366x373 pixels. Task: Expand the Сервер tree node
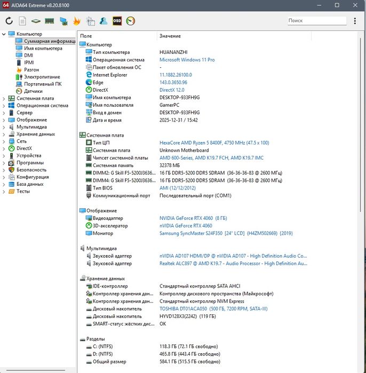point(4,113)
